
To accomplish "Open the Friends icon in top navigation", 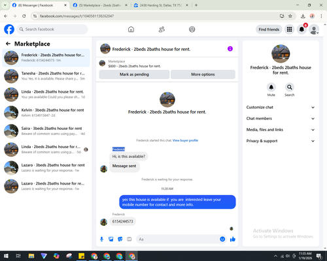I will [162, 29].
